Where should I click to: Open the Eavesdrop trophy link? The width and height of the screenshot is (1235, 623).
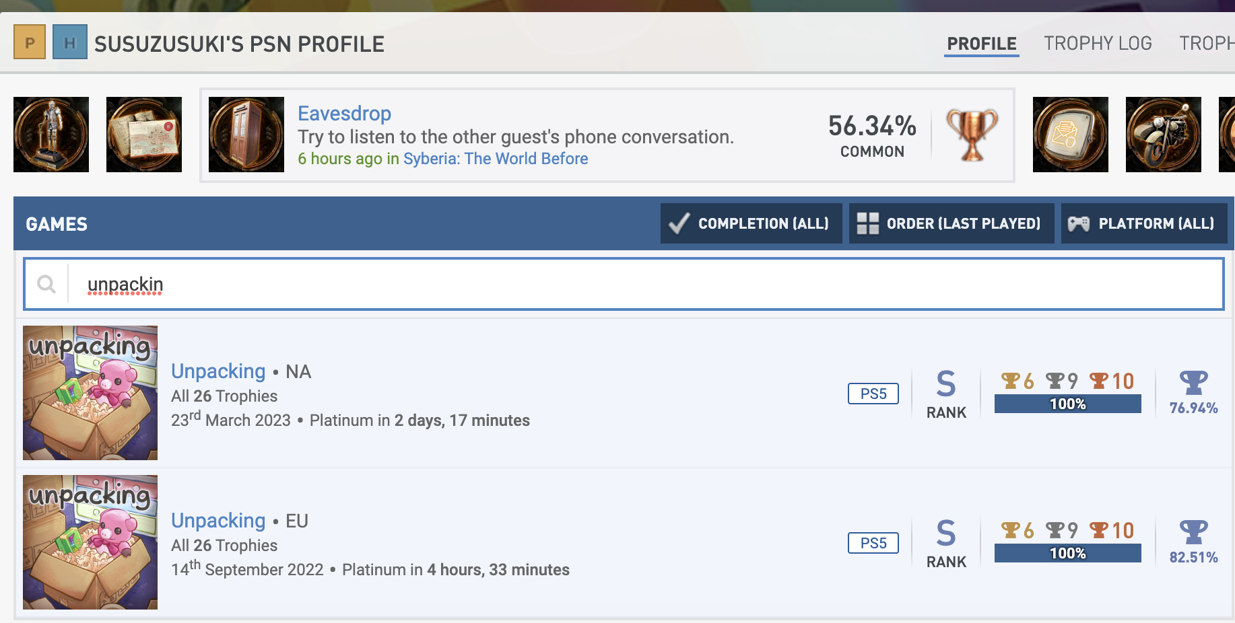point(344,114)
